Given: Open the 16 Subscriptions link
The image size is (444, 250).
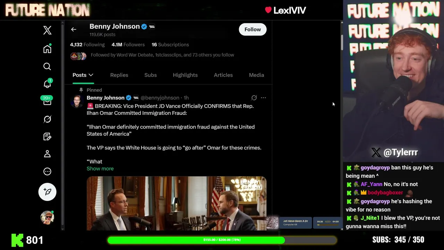Looking at the screenshot, I should click(170, 44).
